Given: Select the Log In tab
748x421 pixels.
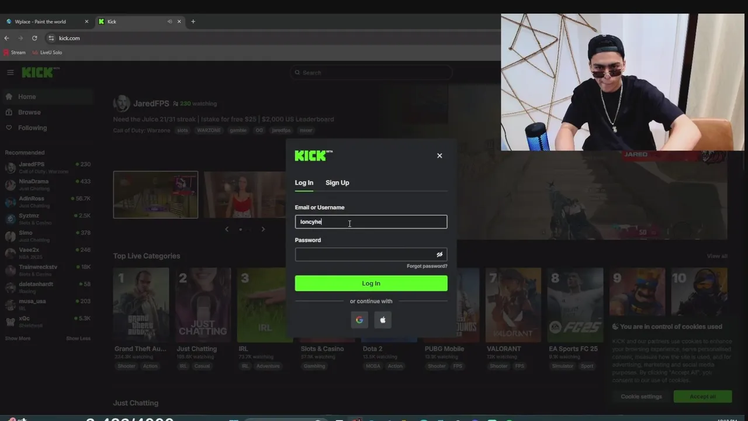Looking at the screenshot, I should 304,183.
